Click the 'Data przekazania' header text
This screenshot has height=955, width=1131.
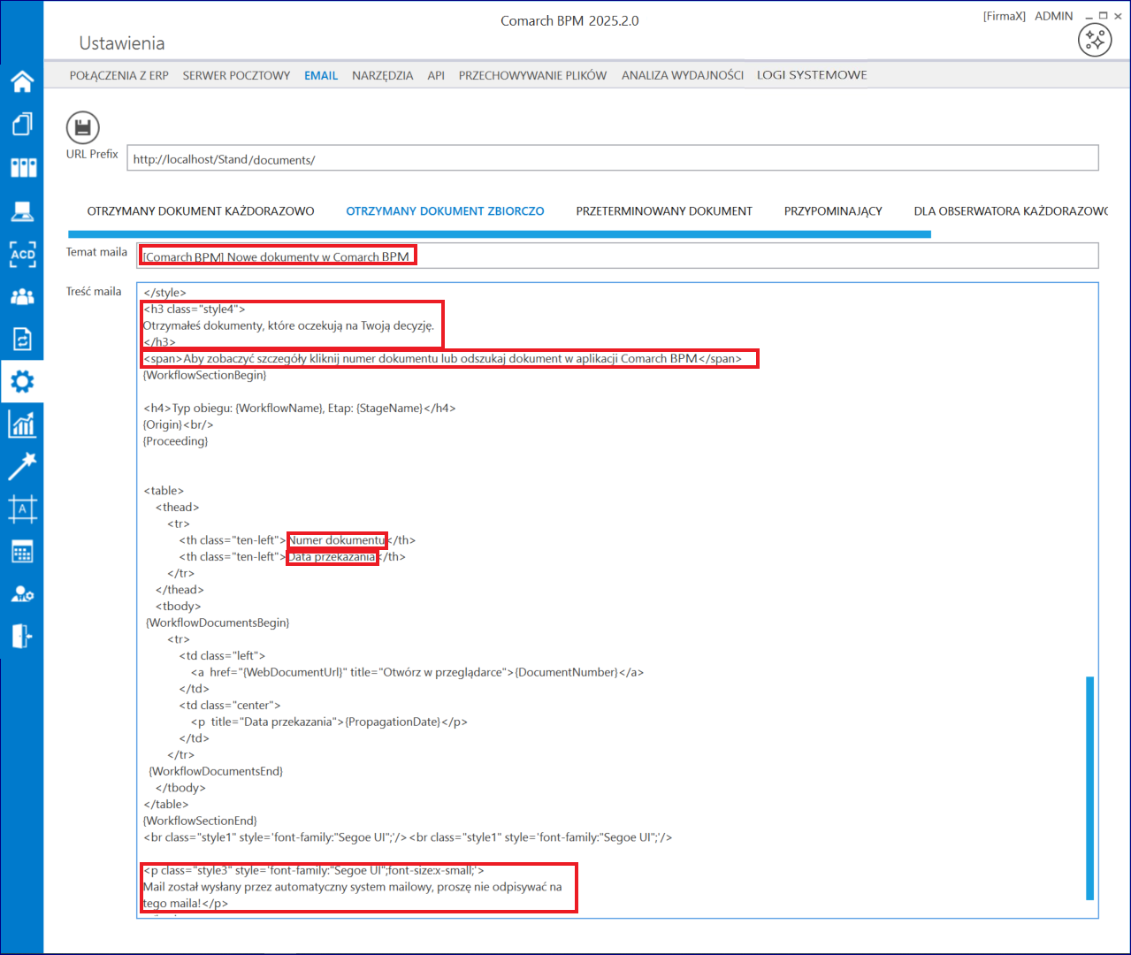click(332, 557)
